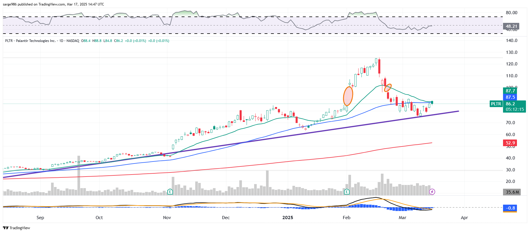Click the TradingView logo at bottom left
This screenshot has height=233, width=530.
(x=17, y=228)
